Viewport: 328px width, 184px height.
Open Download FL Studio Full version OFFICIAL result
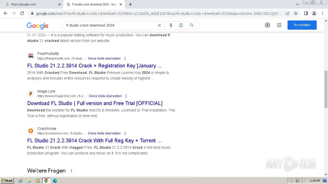point(95,103)
